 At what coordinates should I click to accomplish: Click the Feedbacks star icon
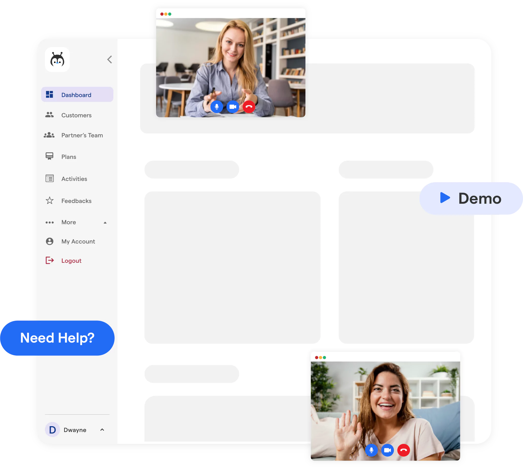50,200
